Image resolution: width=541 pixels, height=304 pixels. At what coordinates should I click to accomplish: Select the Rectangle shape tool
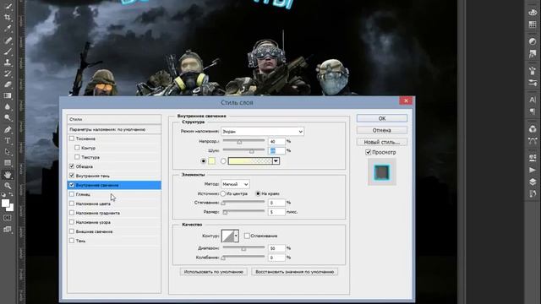[8, 163]
